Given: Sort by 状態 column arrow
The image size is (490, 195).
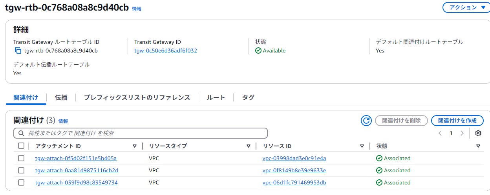Looking at the screenshot, I should pyautogui.click(x=478, y=146).
